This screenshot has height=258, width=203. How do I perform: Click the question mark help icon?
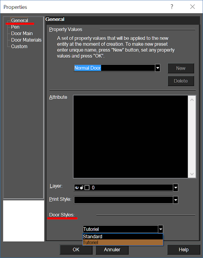click(x=172, y=7)
